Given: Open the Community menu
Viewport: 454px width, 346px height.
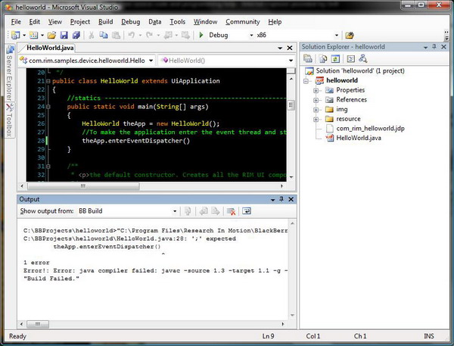Looking at the screenshot, I should (x=243, y=22).
